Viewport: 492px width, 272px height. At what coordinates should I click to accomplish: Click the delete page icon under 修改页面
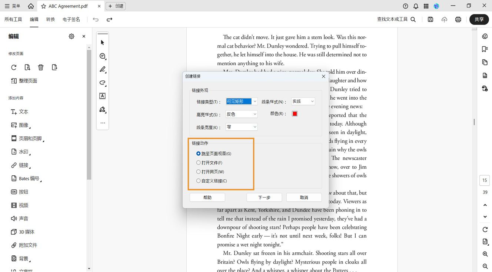41,67
